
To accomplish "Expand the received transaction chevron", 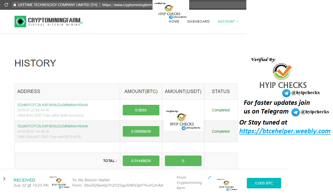I will pos(4,179).
